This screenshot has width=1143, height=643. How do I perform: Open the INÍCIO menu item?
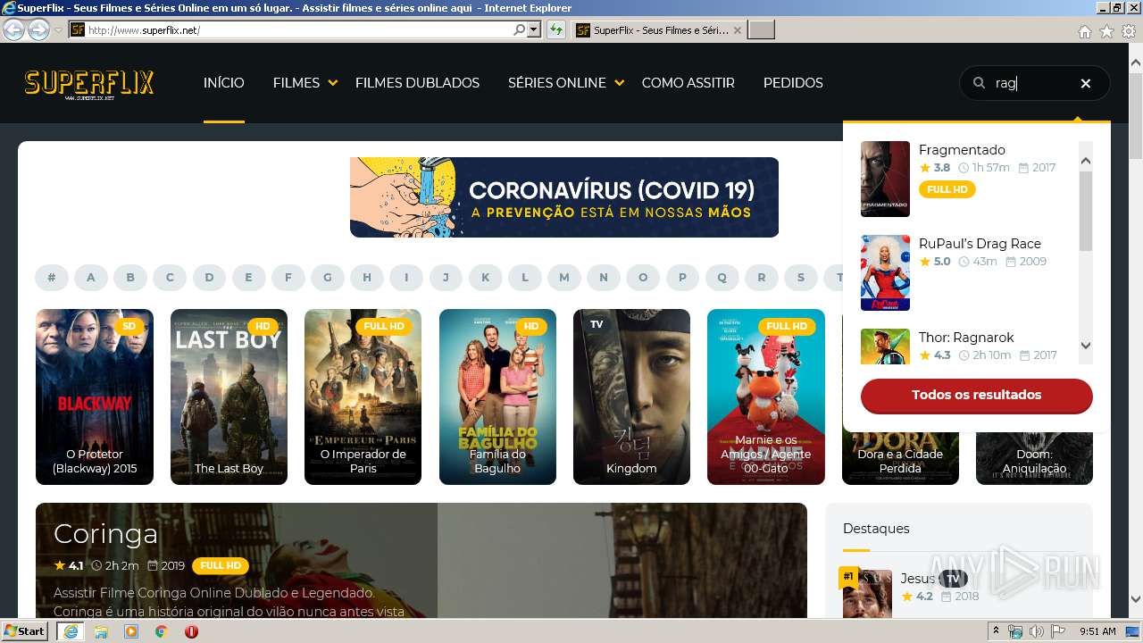click(223, 83)
